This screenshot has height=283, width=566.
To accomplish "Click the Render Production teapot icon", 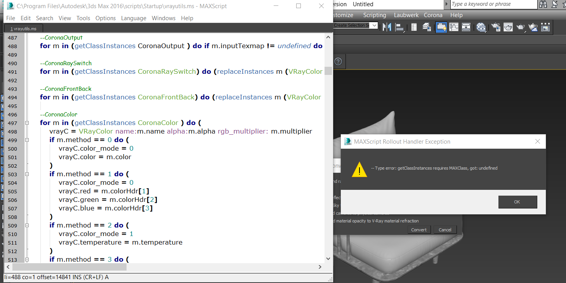I will pos(520,27).
